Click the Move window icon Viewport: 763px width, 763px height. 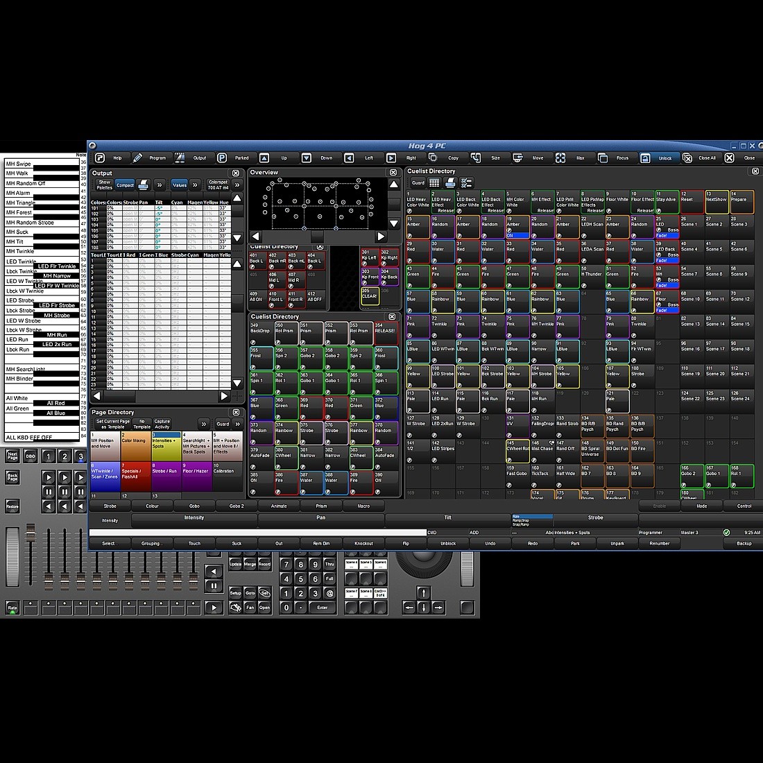point(517,157)
